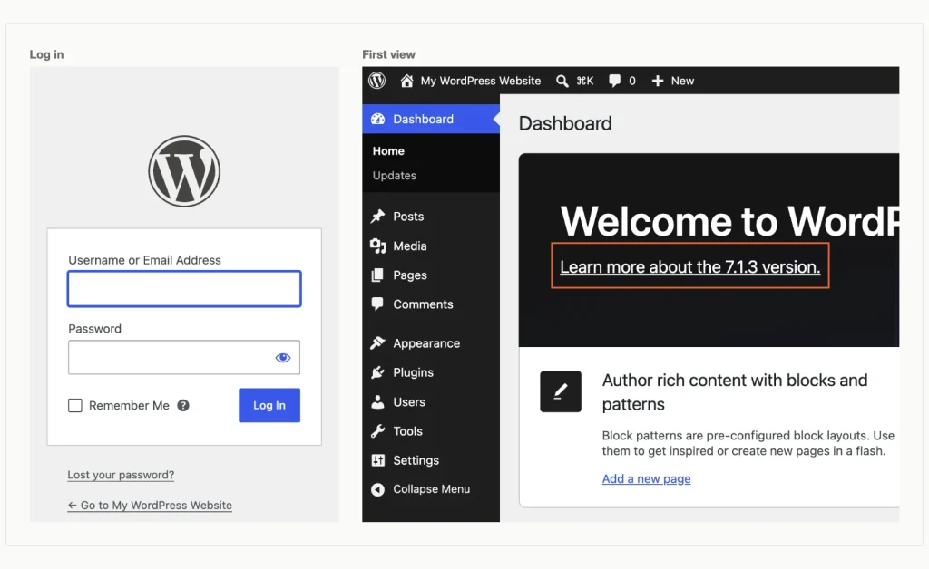Screen dimensions: 929x569
Task: Click Go to My WordPress Website link
Action: [150, 505]
